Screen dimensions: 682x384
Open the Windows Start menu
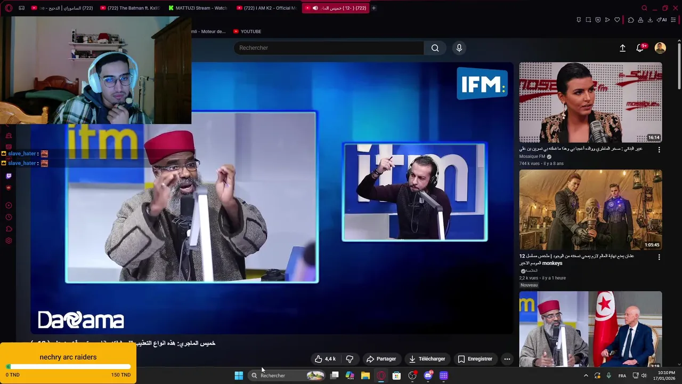[239, 375]
